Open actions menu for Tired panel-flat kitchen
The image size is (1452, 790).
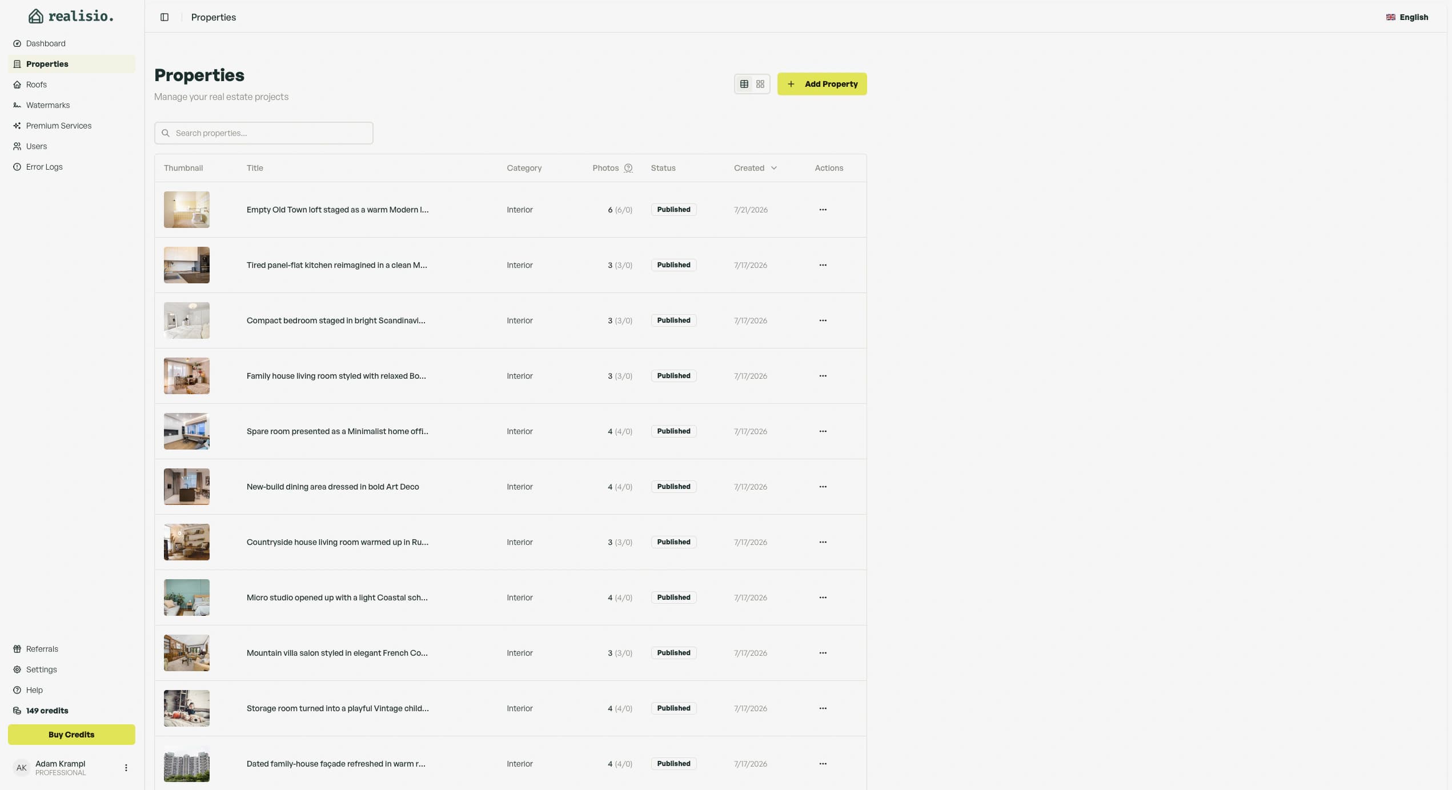coord(823,265)
